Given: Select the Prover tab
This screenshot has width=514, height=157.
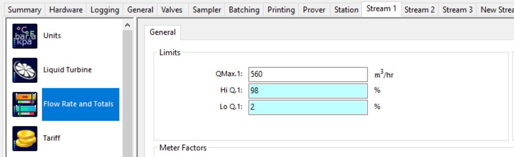Looking at the screenshot, I should tap(315, 10).
